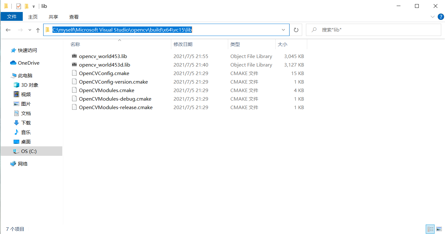Expand the ribbon with the chevron
This screenshot has width=445, height=234.
[433, 17]
